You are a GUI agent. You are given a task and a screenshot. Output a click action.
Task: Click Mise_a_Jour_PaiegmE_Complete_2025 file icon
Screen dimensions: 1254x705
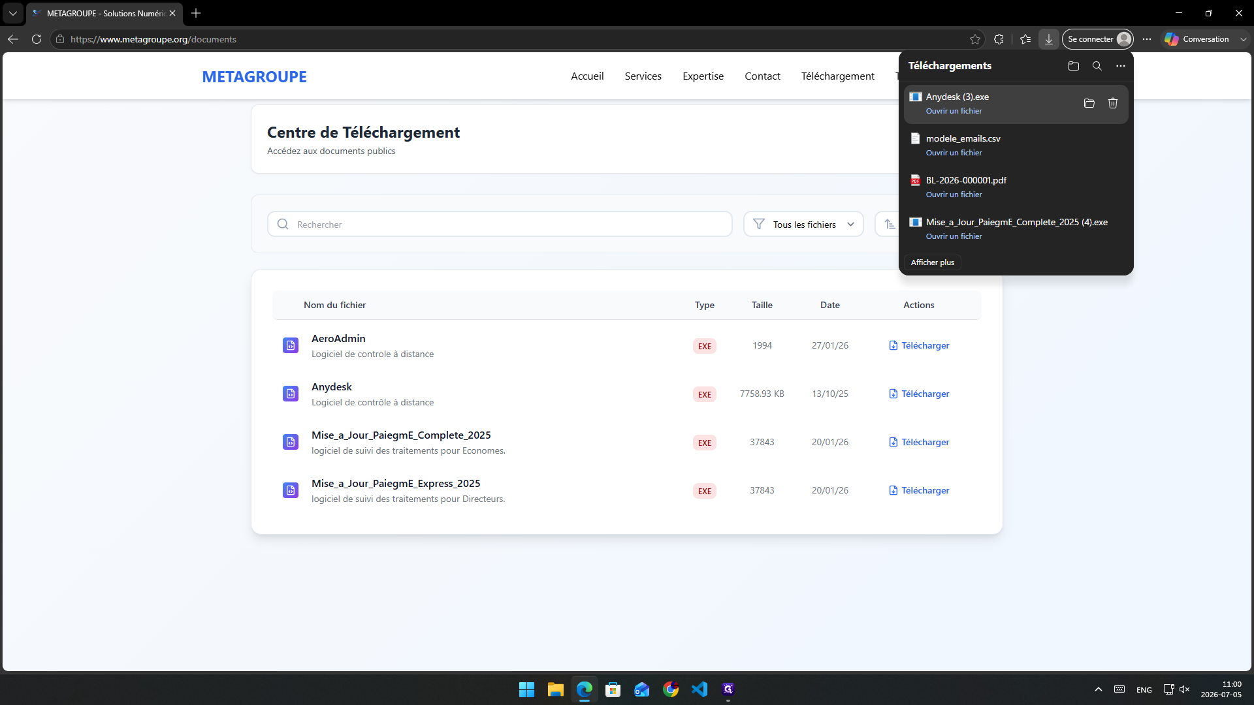coord(291,442)
